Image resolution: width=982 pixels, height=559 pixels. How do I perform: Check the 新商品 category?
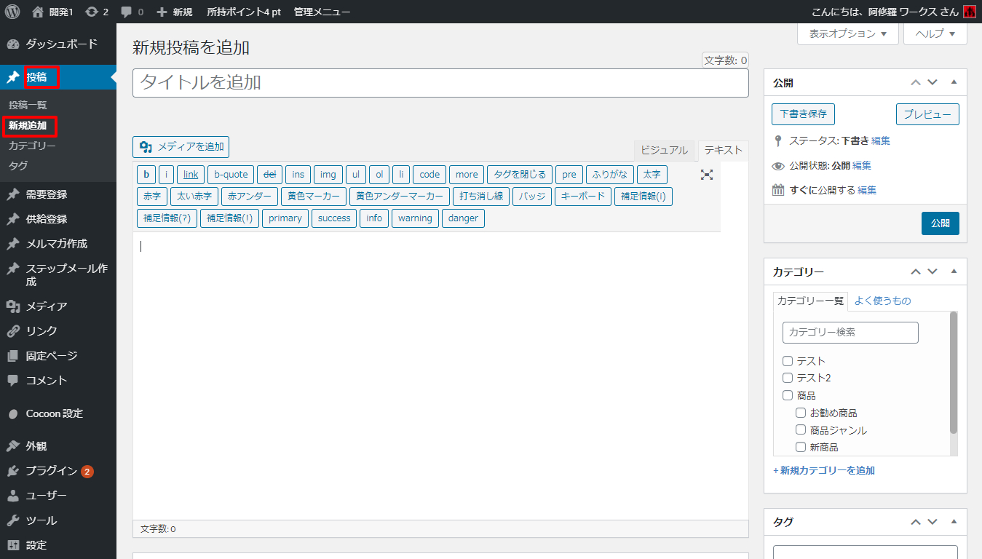(801, 447)
